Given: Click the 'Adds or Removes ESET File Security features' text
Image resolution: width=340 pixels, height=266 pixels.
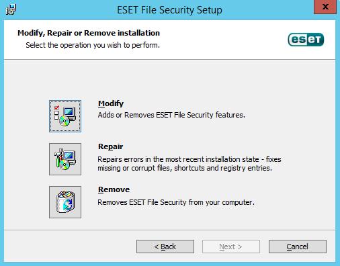Looking at the screenshot, I should click(171, 115).
